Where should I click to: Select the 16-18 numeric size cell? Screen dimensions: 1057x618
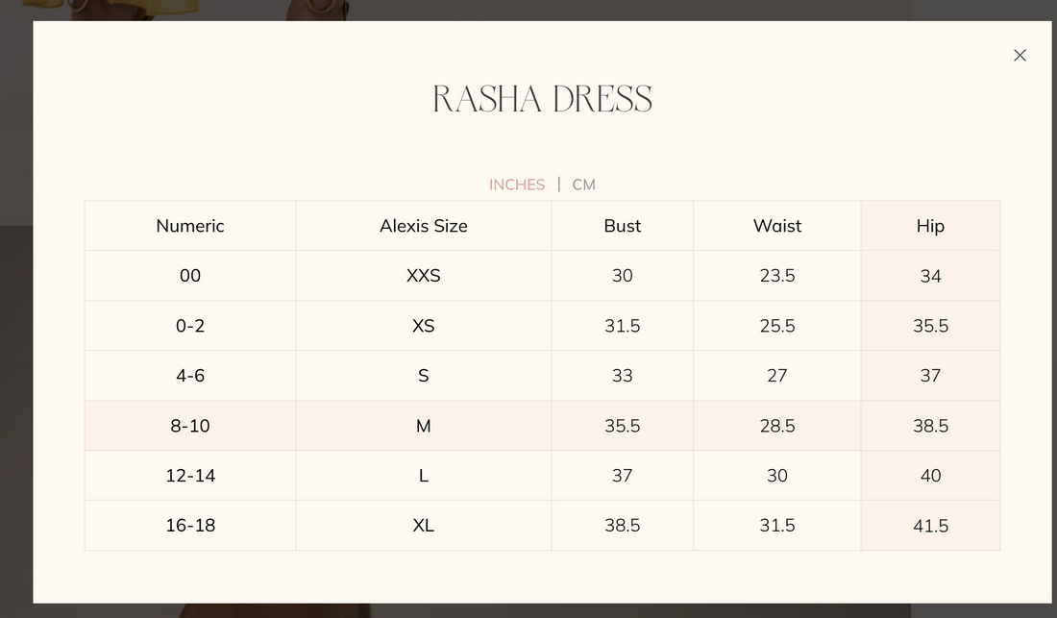tap(190, 525)
